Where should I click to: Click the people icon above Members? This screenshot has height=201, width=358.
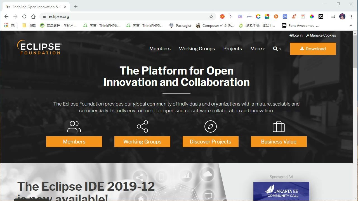tap(74, 126)
